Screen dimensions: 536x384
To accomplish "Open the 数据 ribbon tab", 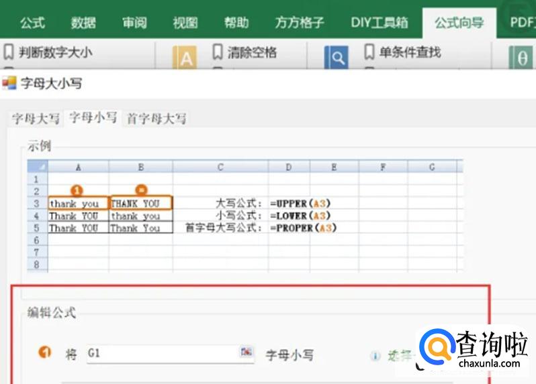I will 83,23.
